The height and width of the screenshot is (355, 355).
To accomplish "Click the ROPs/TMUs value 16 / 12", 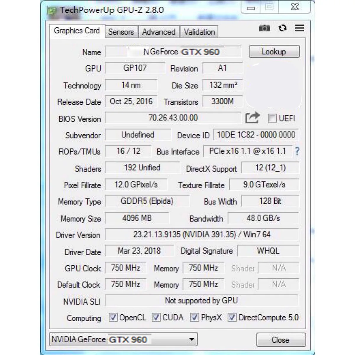I will coord(128,151).
